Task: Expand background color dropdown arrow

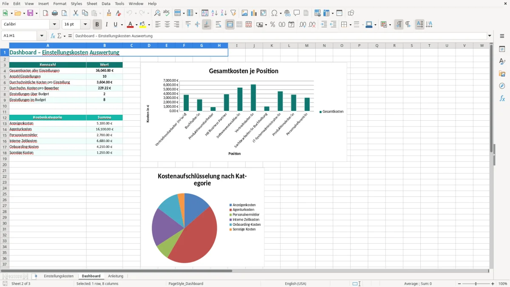Action: pyautogui.click(x=149, y=25)
